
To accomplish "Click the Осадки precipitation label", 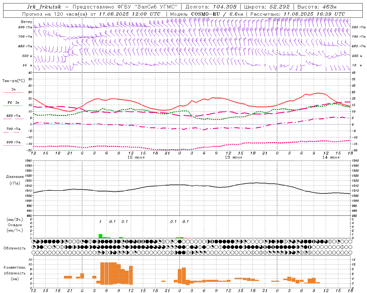I will click(x=15, y=225).
